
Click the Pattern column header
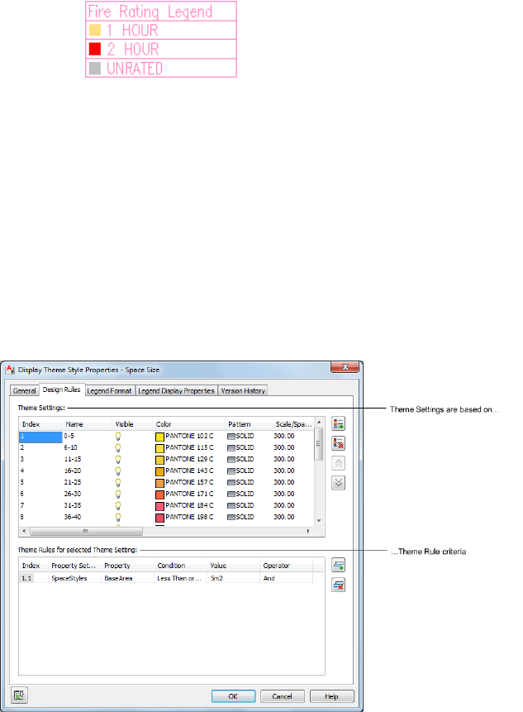[249, 424]
